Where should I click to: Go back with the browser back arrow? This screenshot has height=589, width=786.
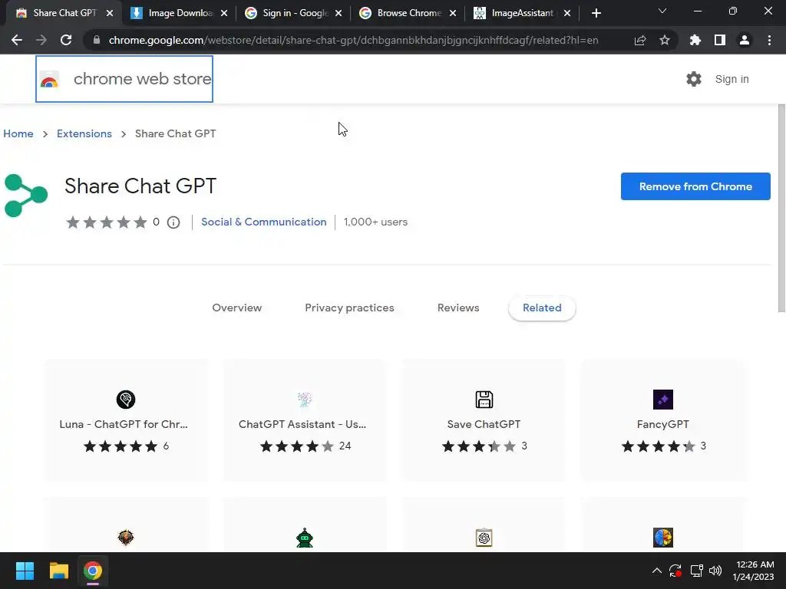pos(17,40)
